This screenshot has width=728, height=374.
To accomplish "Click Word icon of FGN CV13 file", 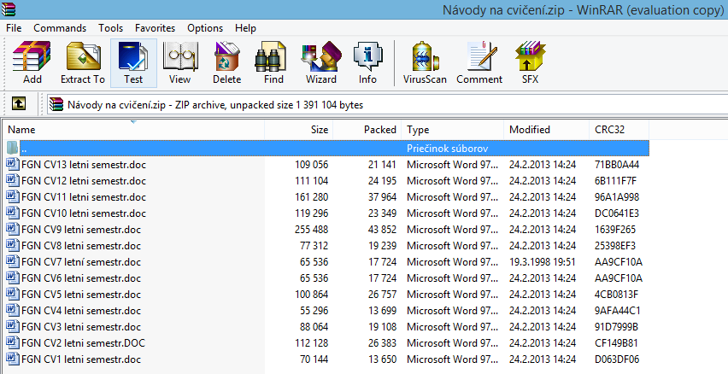I will point(13,164).
